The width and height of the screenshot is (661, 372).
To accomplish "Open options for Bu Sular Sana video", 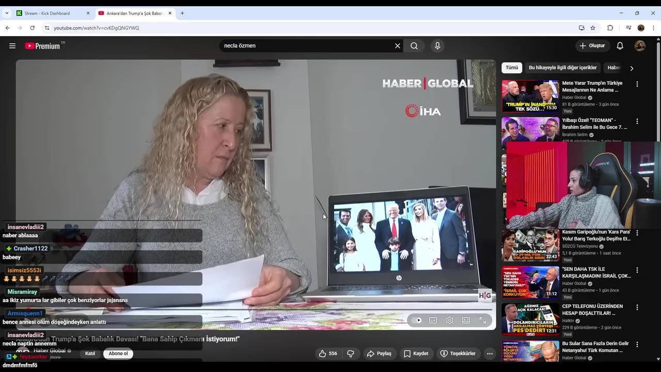I will [x=637, y=344].
